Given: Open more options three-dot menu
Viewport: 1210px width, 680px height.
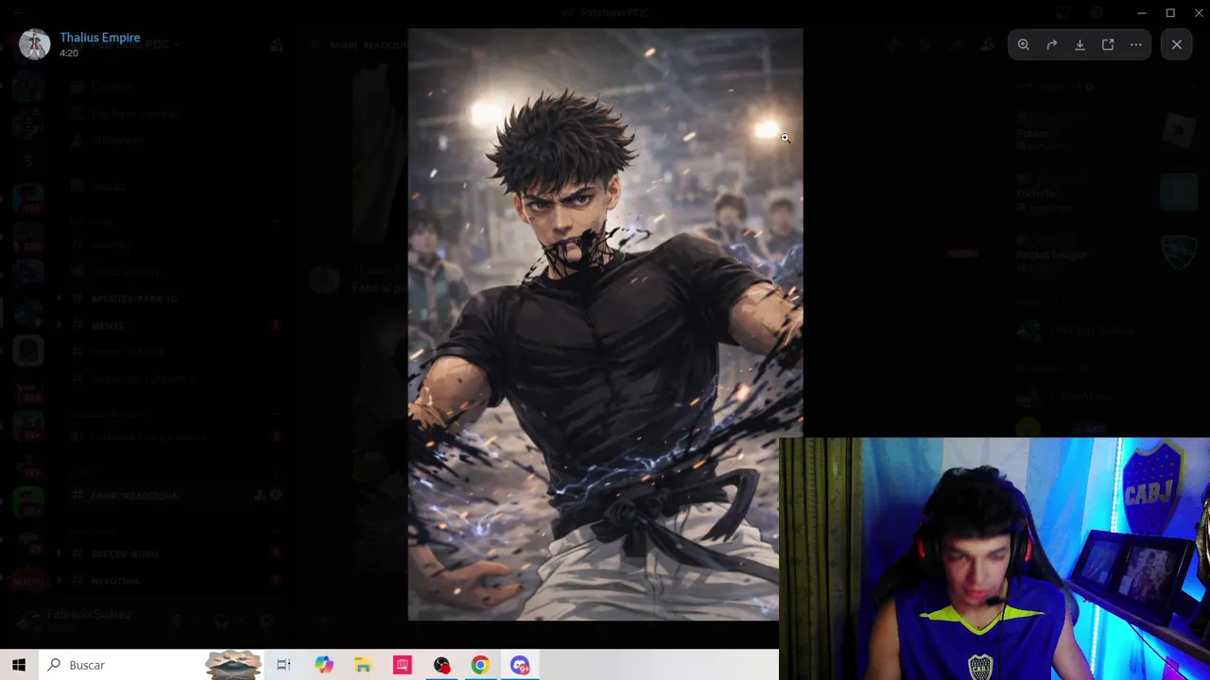Looking at the screenshot, I should (1136, 44).
